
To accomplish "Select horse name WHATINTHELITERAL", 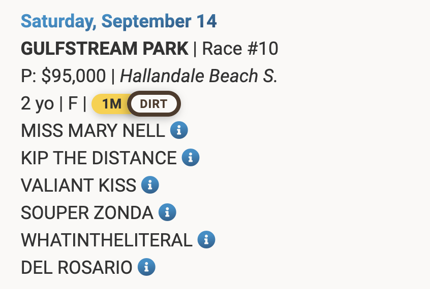I will tap(107, 240).
